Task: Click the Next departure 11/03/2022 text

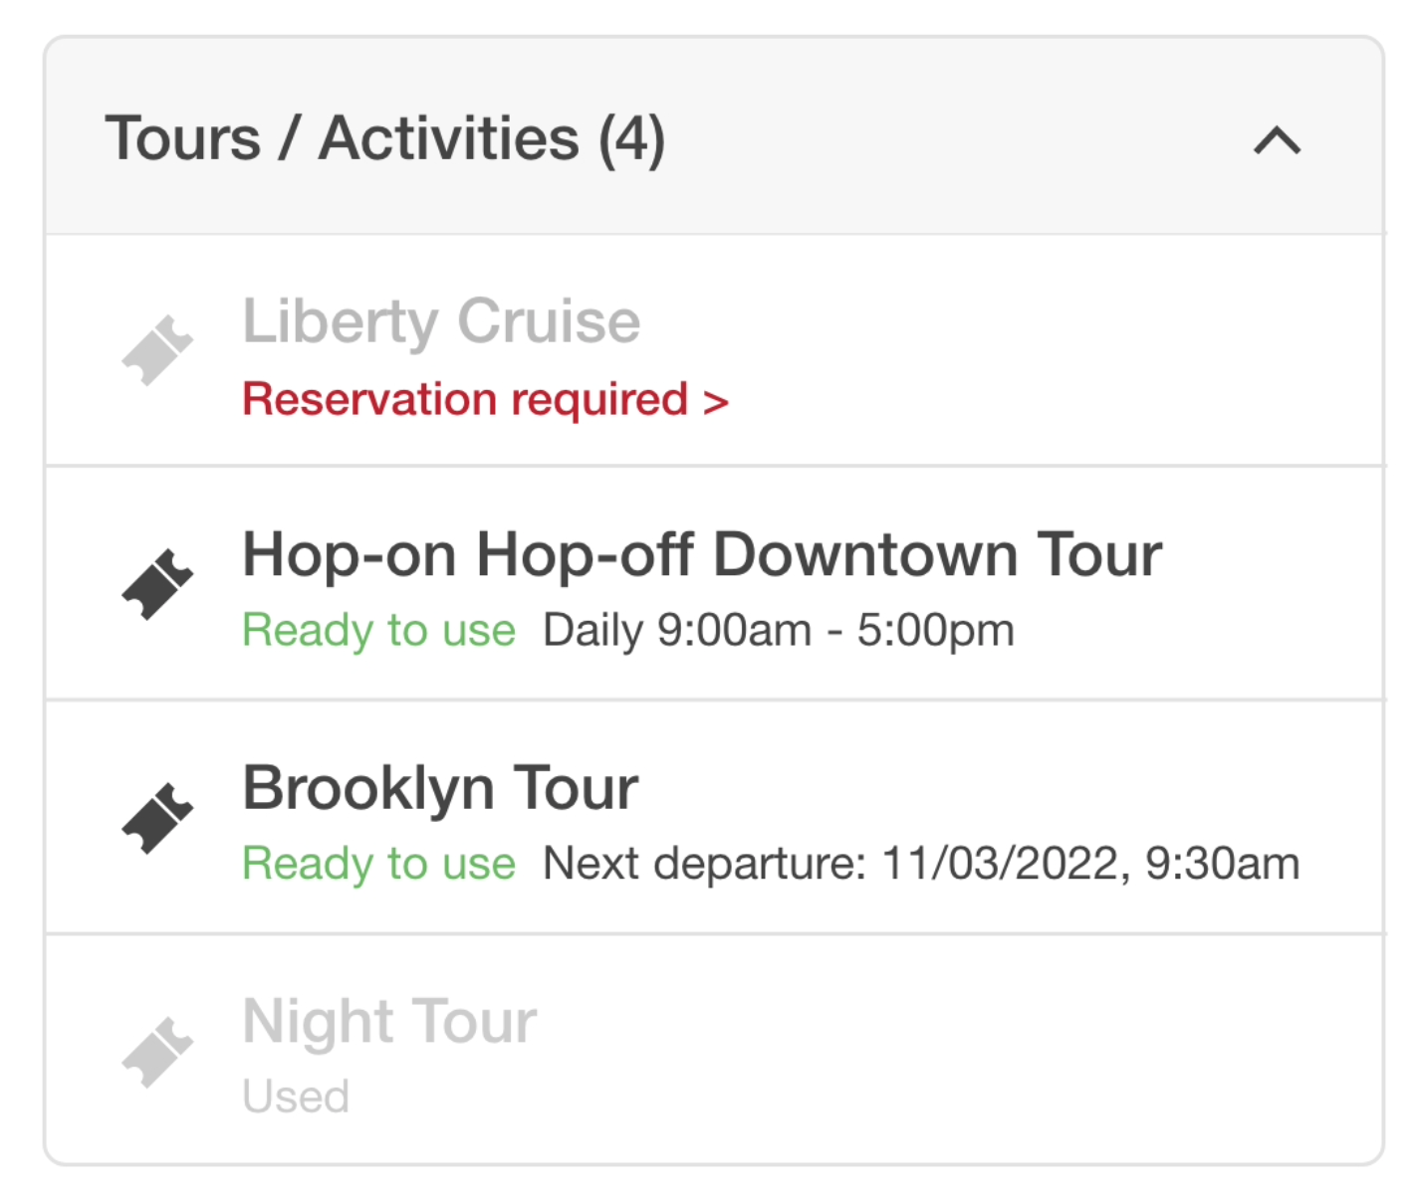Action: click(921, 864)
